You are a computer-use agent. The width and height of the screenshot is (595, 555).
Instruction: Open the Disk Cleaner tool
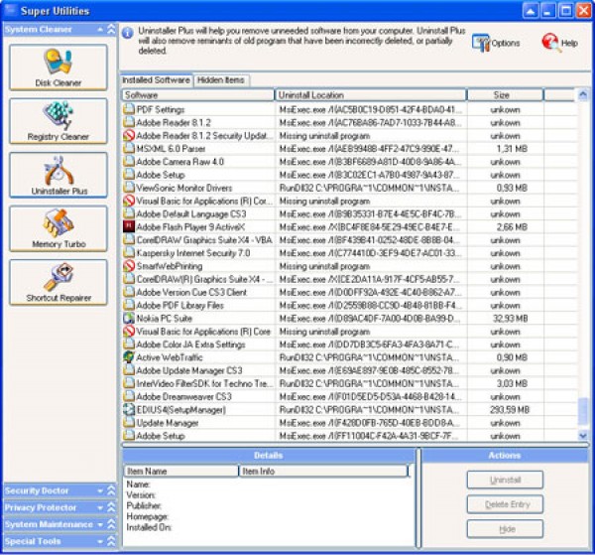(x=59, y=68)
